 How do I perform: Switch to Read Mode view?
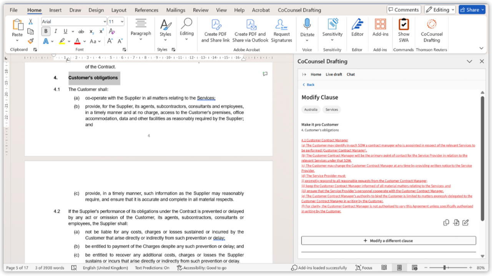tap(384, 268)
